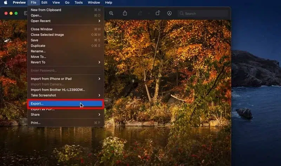Choose Import from Brother HL-L2390DW…
Screen dimensions: 281x166
pyautogui.click(x=66, y=90)
